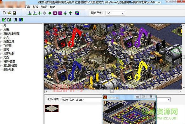
Task: Click the first purple toolbar icon
Action: [x=55, y=13]
